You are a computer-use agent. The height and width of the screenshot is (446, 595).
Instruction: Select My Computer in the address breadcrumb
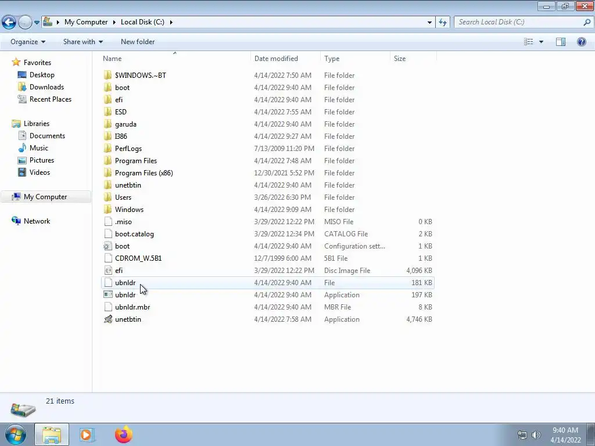(x=86, y=22)
